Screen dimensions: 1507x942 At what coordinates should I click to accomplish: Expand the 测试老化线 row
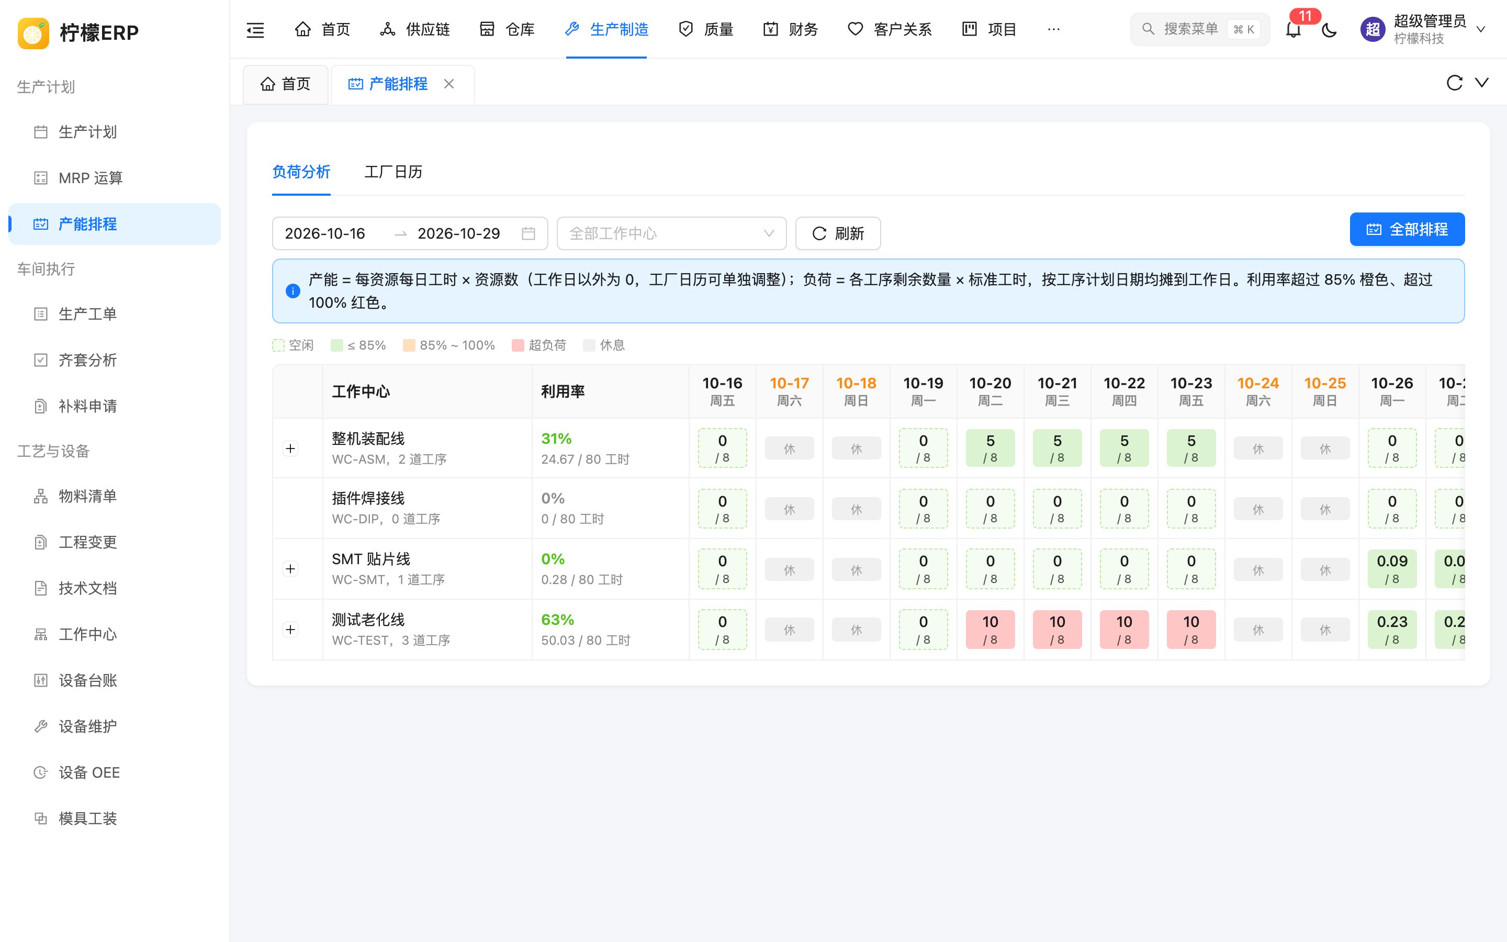point(290,629)
